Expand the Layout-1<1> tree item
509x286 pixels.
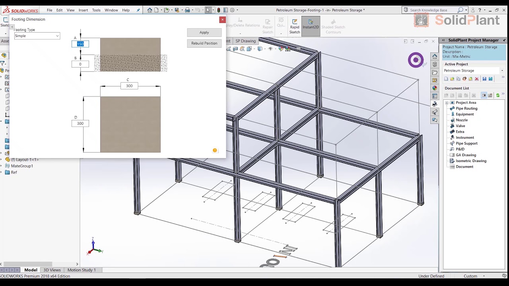pos(2,160)
